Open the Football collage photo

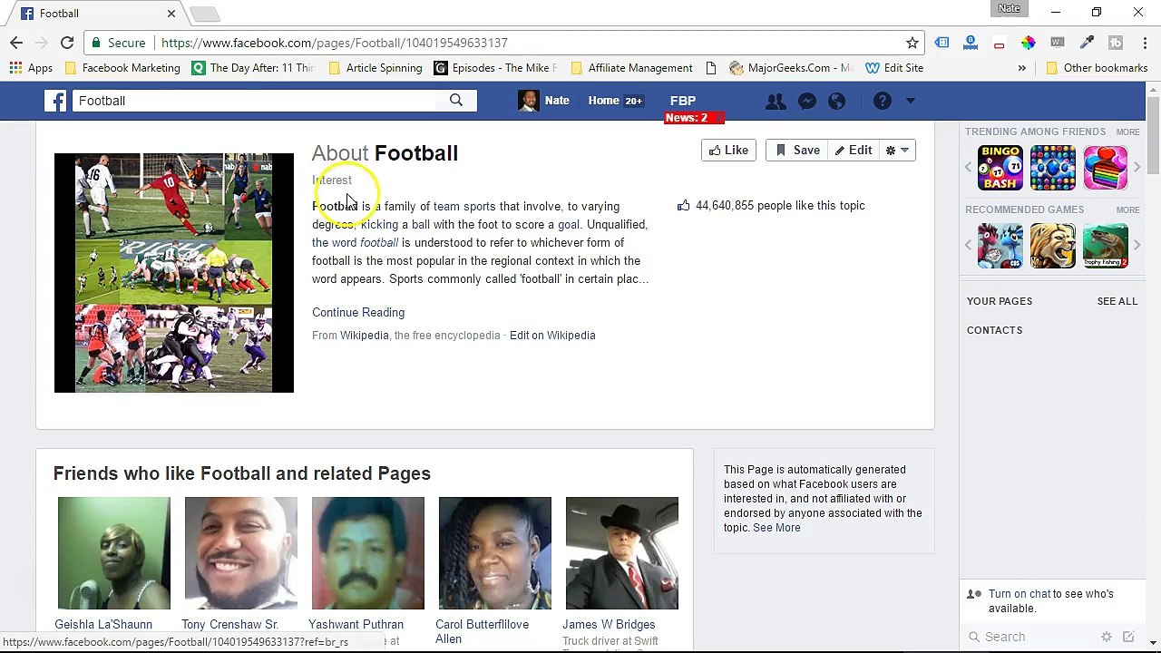pyautogui.click(x=174, y=273)
